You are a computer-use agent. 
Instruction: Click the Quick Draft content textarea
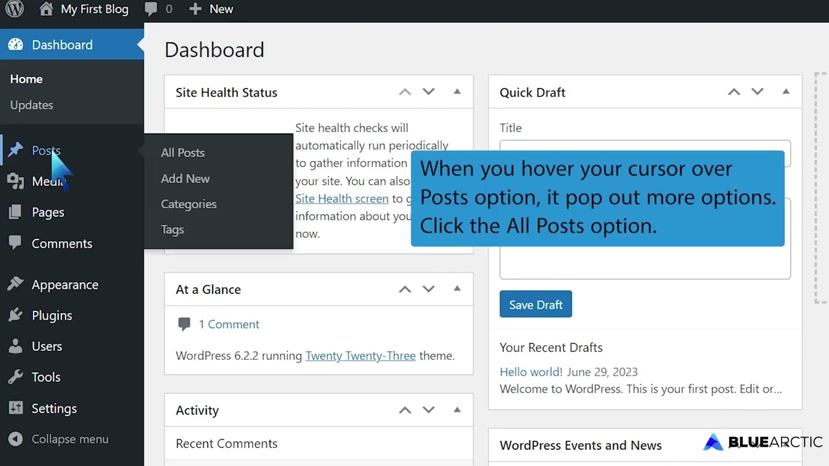click(x=645, y=238)
